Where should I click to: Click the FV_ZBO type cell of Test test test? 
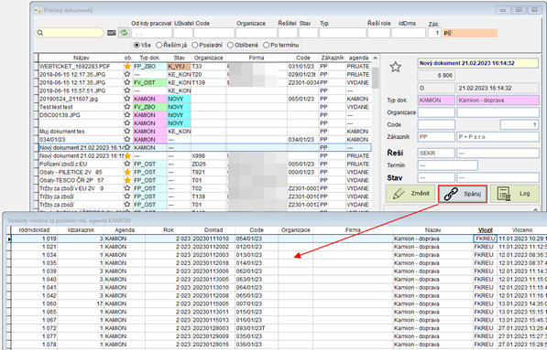pos(149,107)
